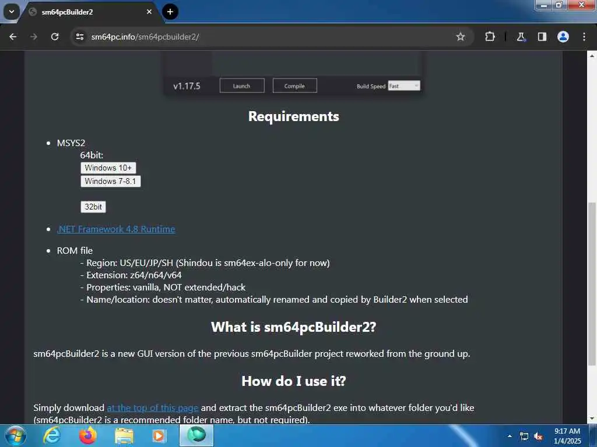Open the tab search dropdown arrow

pyautogui.click(x=12, y=12)
